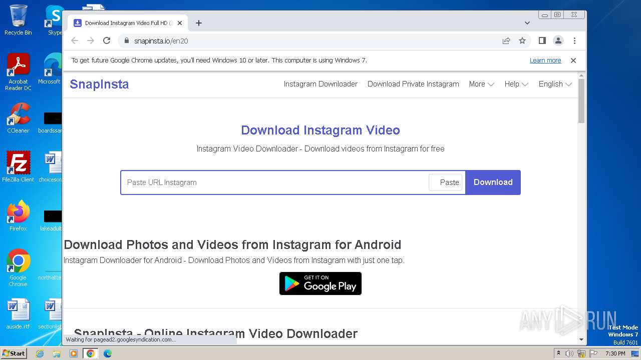This screenshot has width=641, height=360.
Task: Click the page vertical scrollbar thumb
Action: pyautogui.click(x=581, y=100)
